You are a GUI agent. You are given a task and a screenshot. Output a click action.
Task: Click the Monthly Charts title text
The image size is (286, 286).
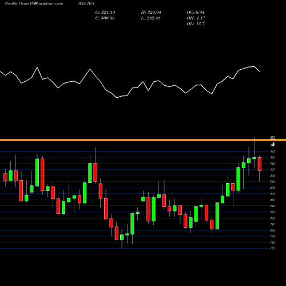pyautogui.click(x=17, y=3)
